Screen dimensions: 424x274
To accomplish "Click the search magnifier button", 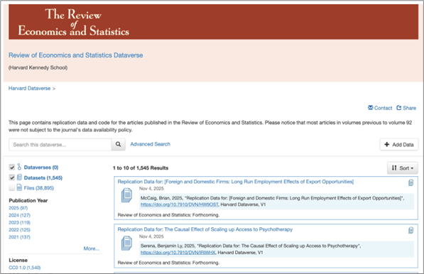I will click(x=118, y=144).
